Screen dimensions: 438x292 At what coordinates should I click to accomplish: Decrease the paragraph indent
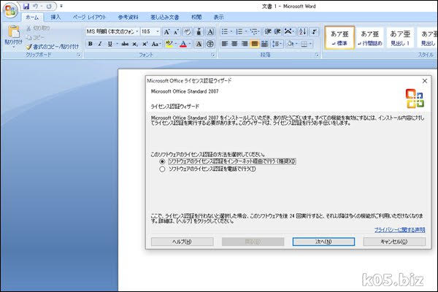[x=268, y=31]
